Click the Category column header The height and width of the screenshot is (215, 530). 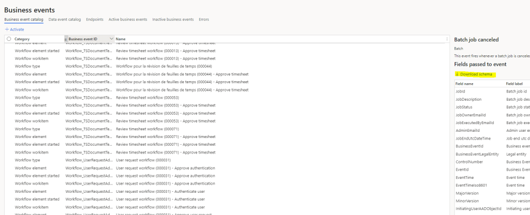(x=22, y=39)
